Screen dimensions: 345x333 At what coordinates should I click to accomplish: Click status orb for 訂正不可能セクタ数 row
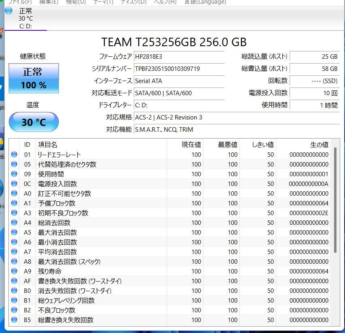pos(14,193)
